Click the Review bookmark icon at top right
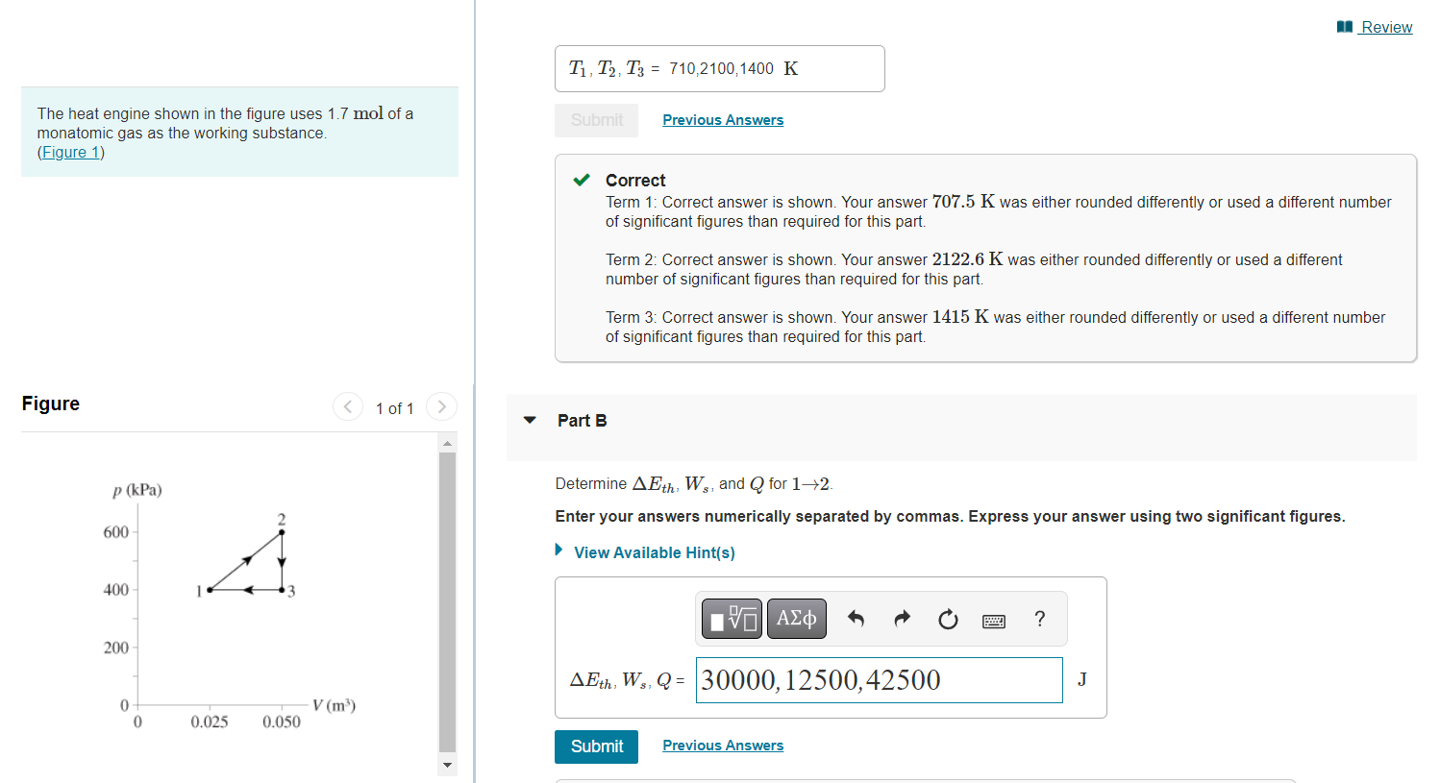 pyautogui.click(x=1343, y=26)
